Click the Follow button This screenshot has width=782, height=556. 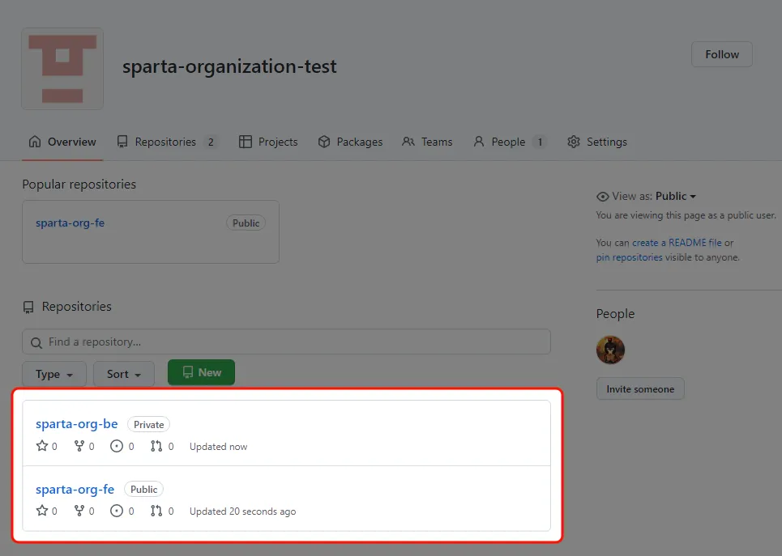pyautogui.click(x=722, y=54)
